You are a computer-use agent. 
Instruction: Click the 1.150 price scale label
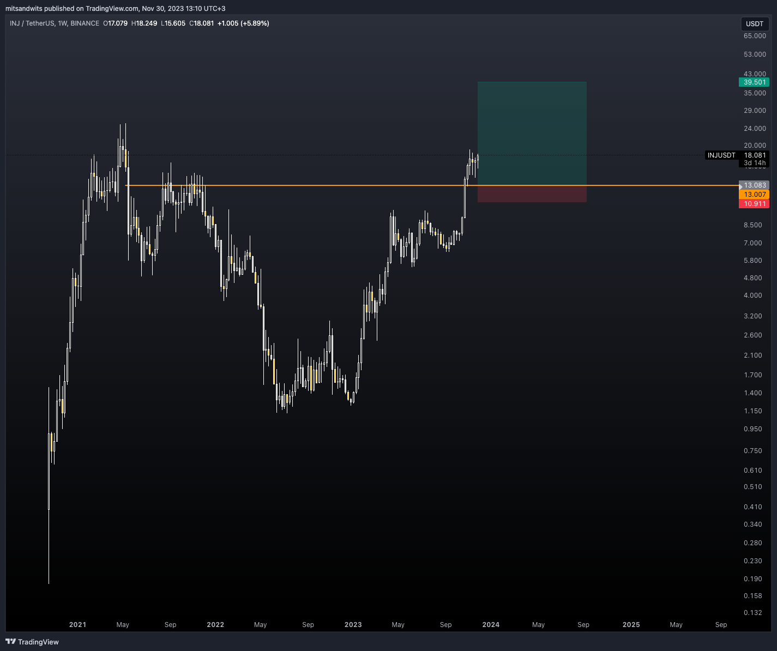753,411
